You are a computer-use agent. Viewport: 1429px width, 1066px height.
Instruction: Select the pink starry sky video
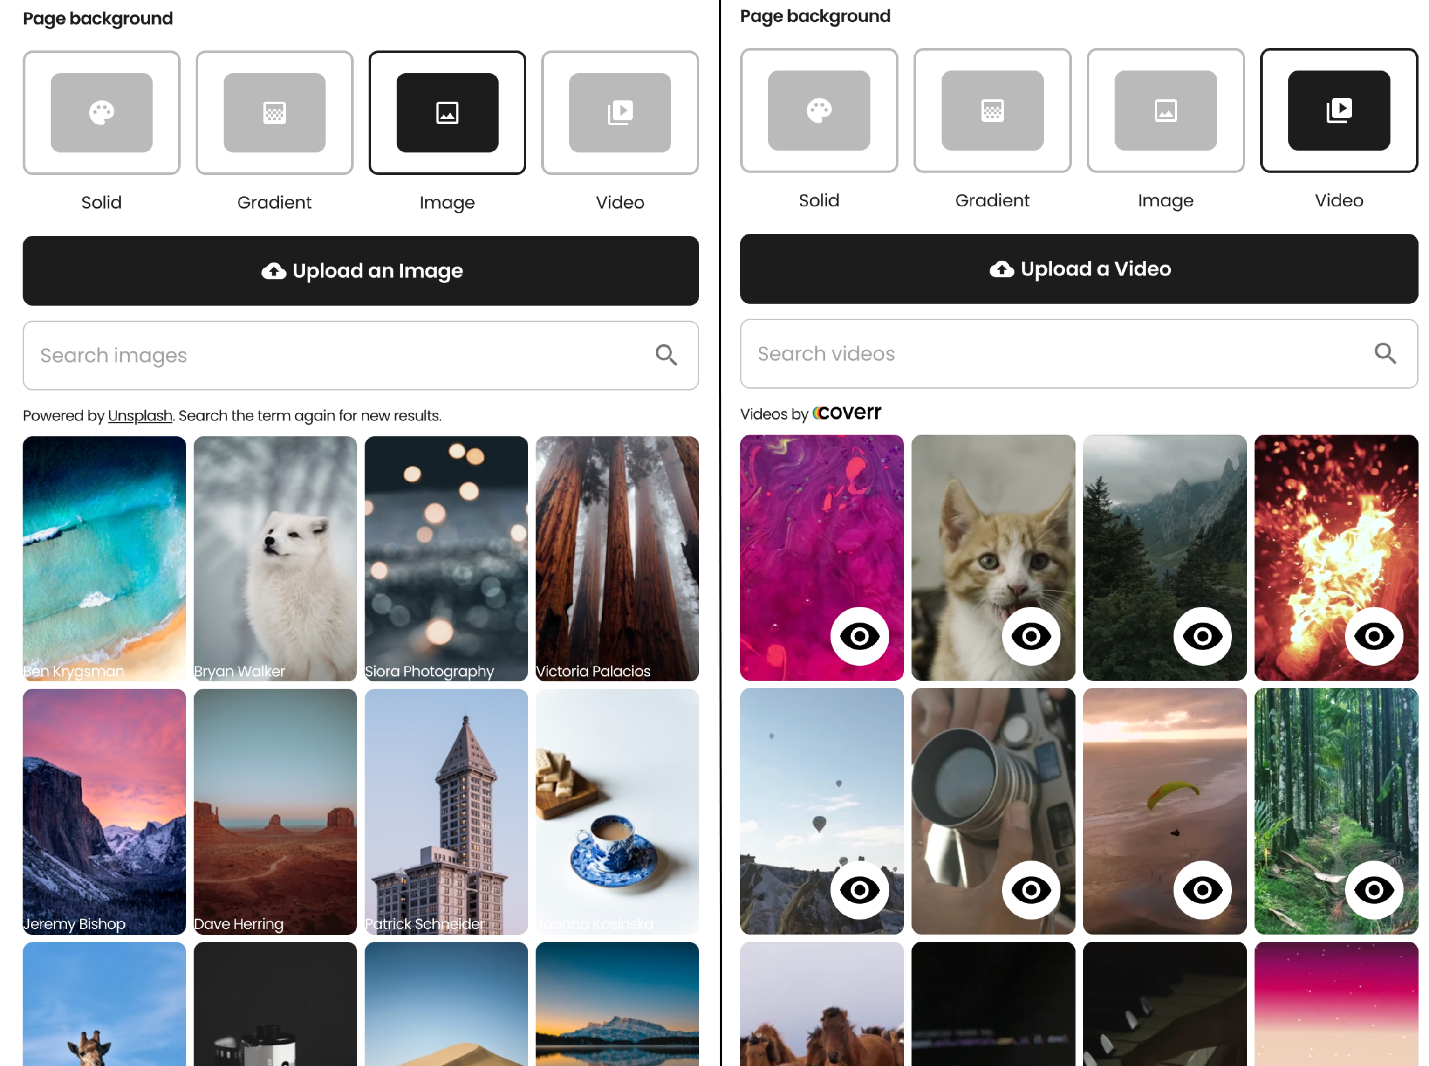click(1336, 1004)
